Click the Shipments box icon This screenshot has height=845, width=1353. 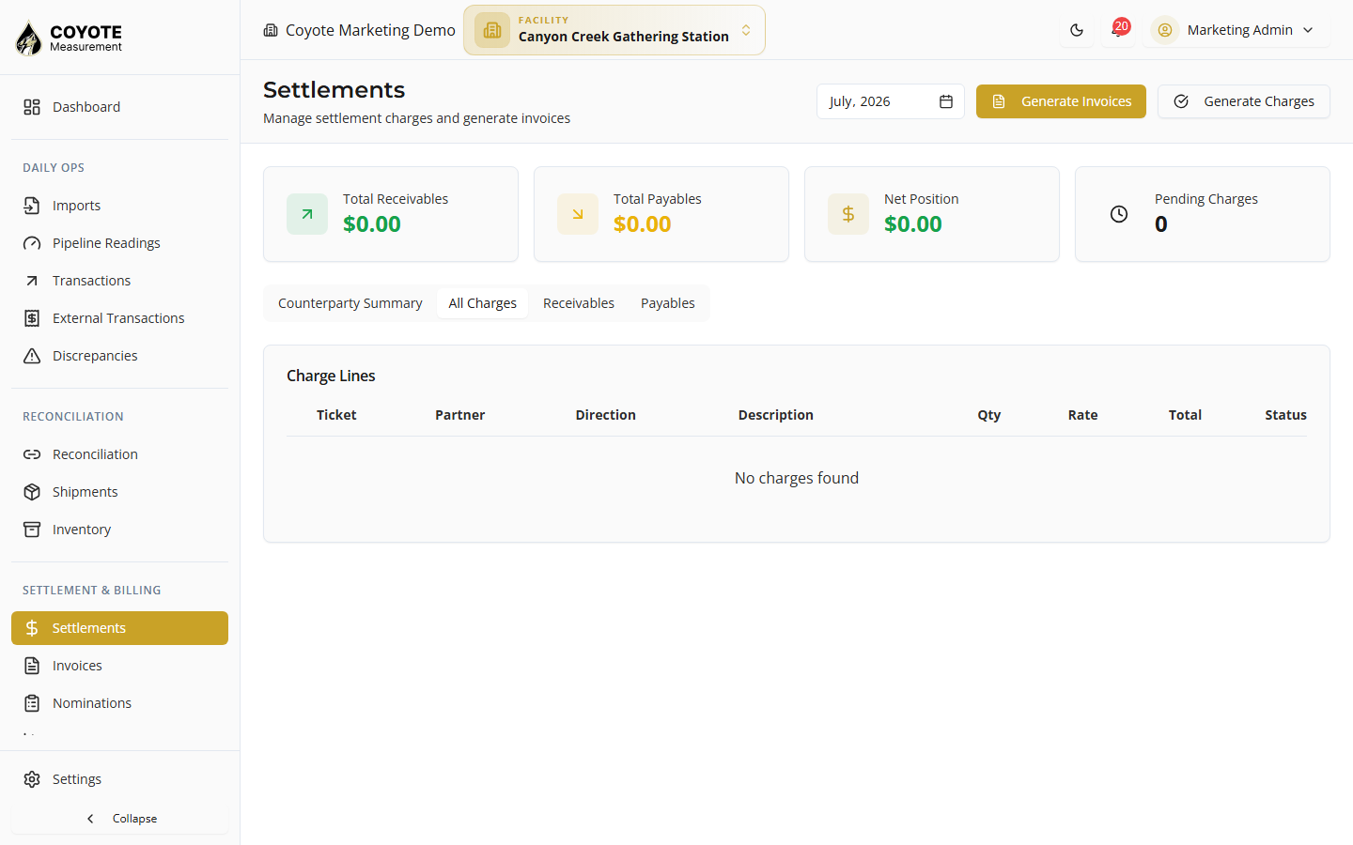point(32,492)
